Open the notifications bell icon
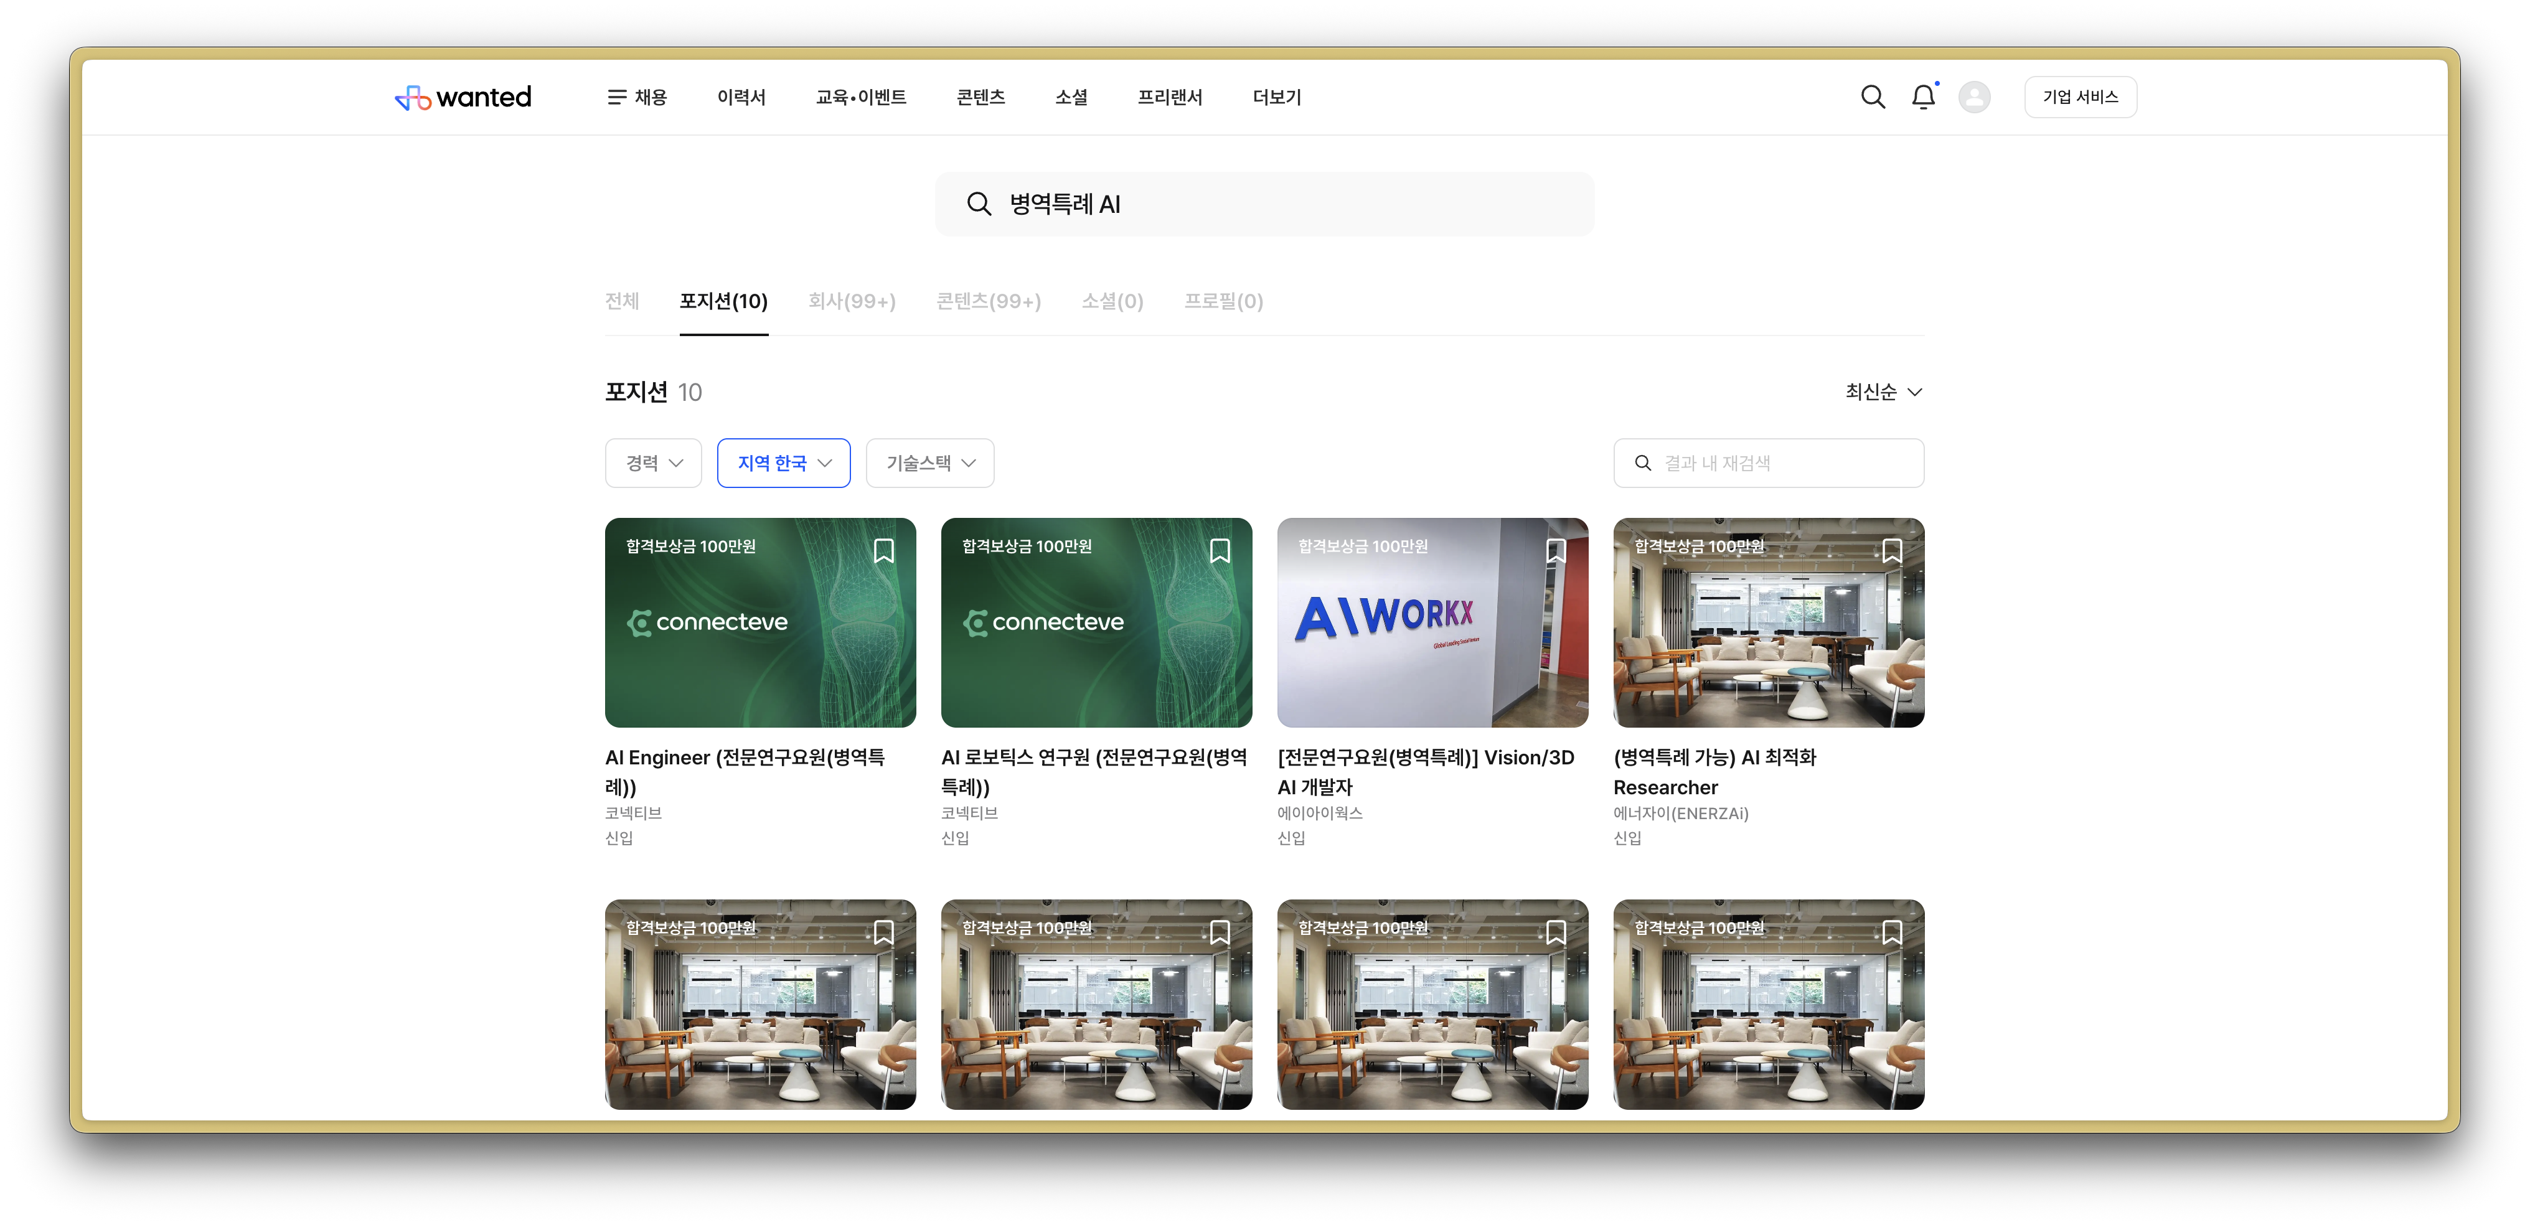Screen dimensions: 2530x1225 pos(1923,97)
